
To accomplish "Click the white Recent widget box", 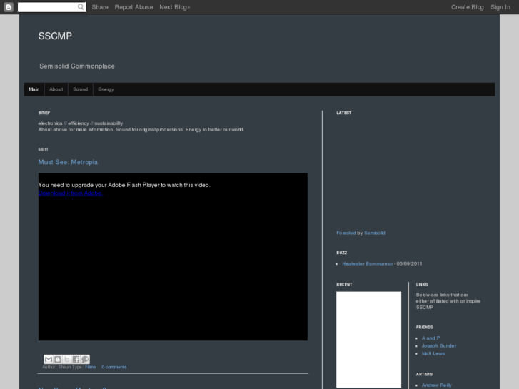I will tap(369, 339).
